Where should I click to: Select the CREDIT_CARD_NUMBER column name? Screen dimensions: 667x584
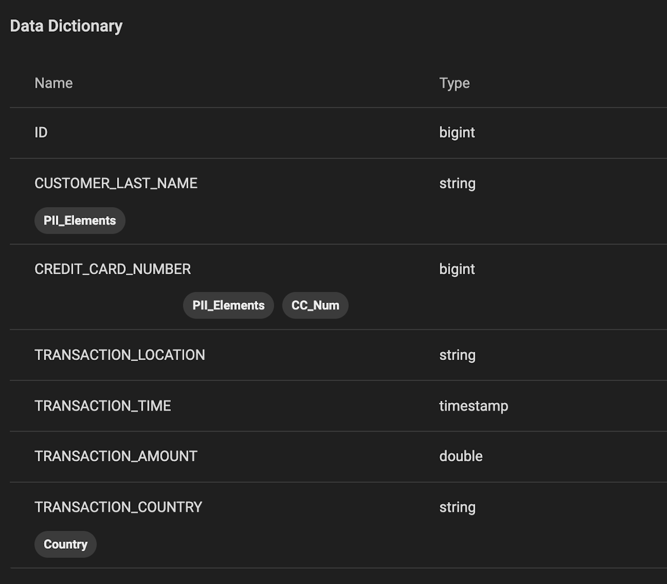pos(113,269)
